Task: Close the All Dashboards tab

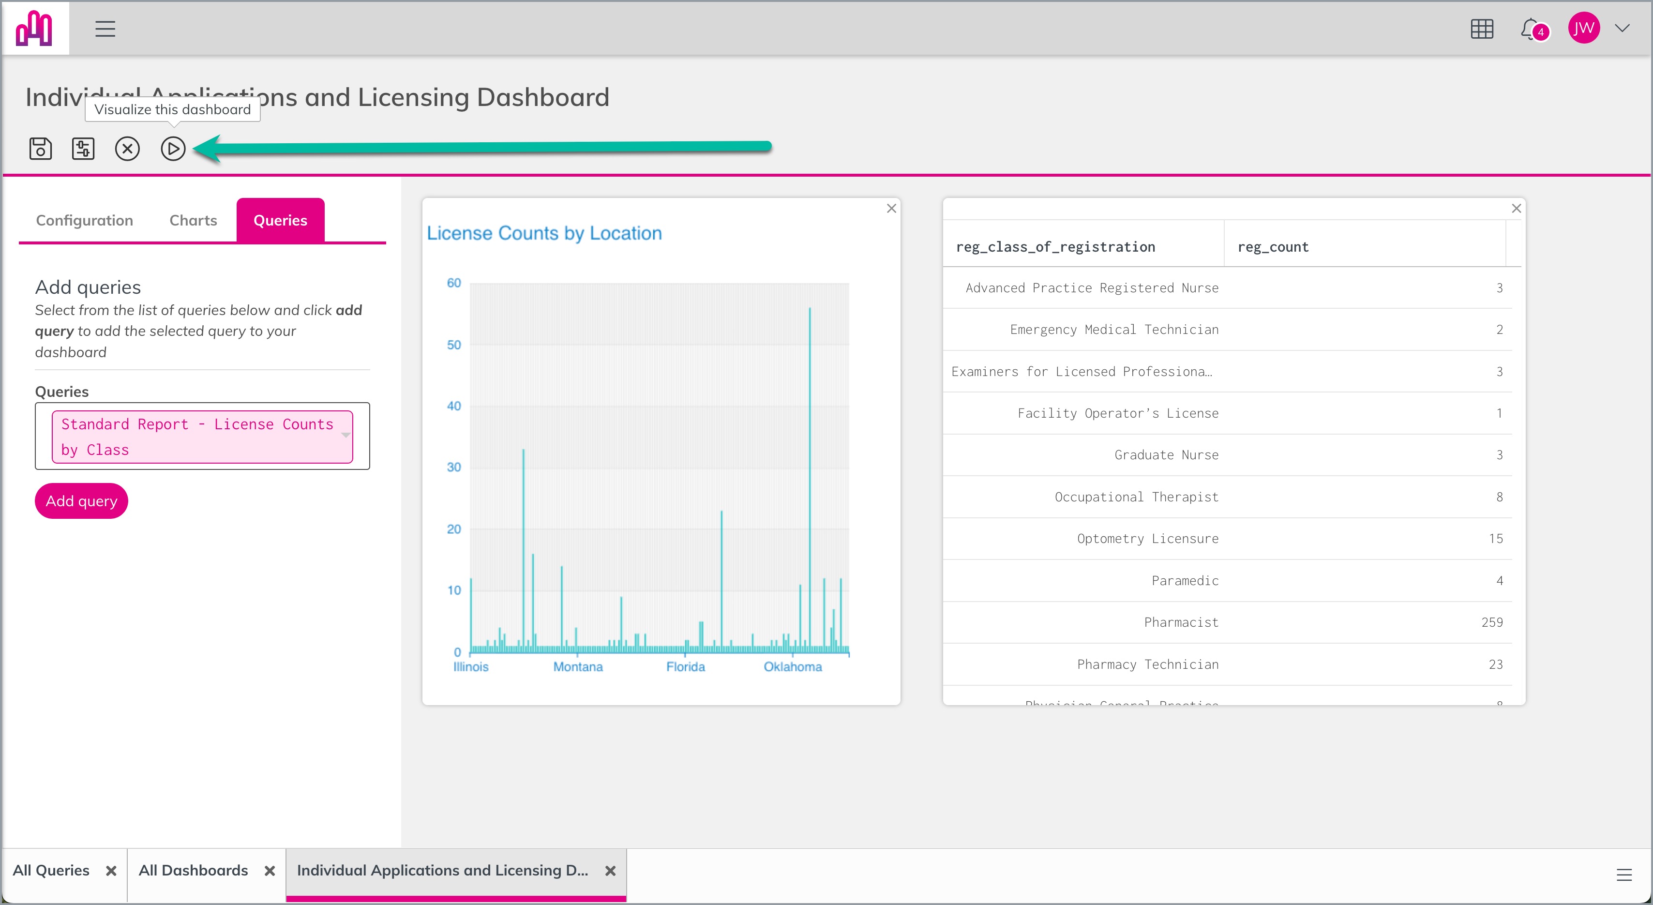Action: (270, 870)
